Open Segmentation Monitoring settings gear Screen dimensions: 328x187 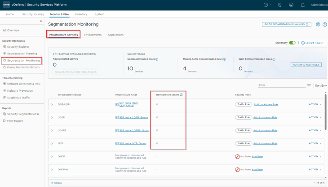click(318, 24)
